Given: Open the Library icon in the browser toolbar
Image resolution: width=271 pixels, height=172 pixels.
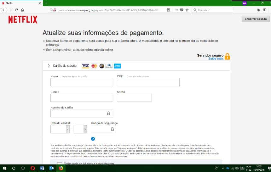Looking at the screenshot, I should pyautogui.click(x=258, y=10).
